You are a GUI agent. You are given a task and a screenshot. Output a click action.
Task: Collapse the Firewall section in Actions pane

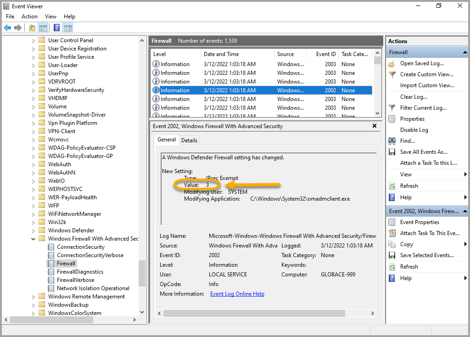click(465, 52)
